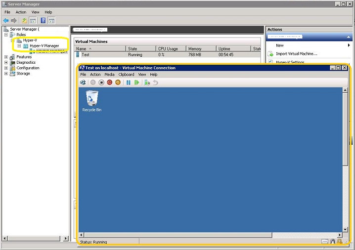Click the Snapshot icon in VM toolbar
The height and width of the screenshot is (250, 355).
tap(147, 83)
